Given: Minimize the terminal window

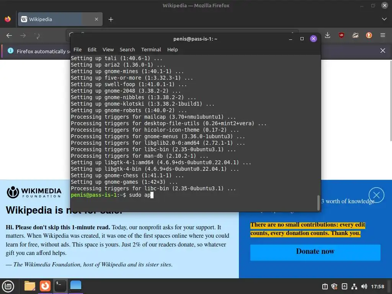Looking at the screenshot, I should (291, 39).
